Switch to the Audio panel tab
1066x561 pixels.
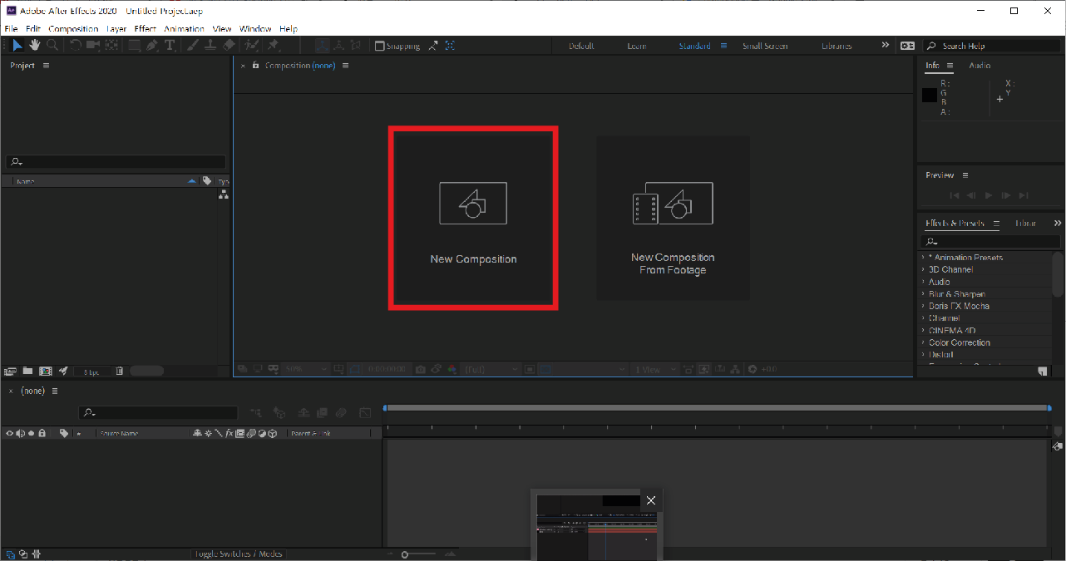coord(980,66)
